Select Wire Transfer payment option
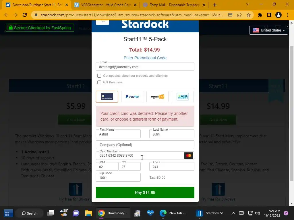Viewport: 294px width, 220px height. tap(183, 97)
